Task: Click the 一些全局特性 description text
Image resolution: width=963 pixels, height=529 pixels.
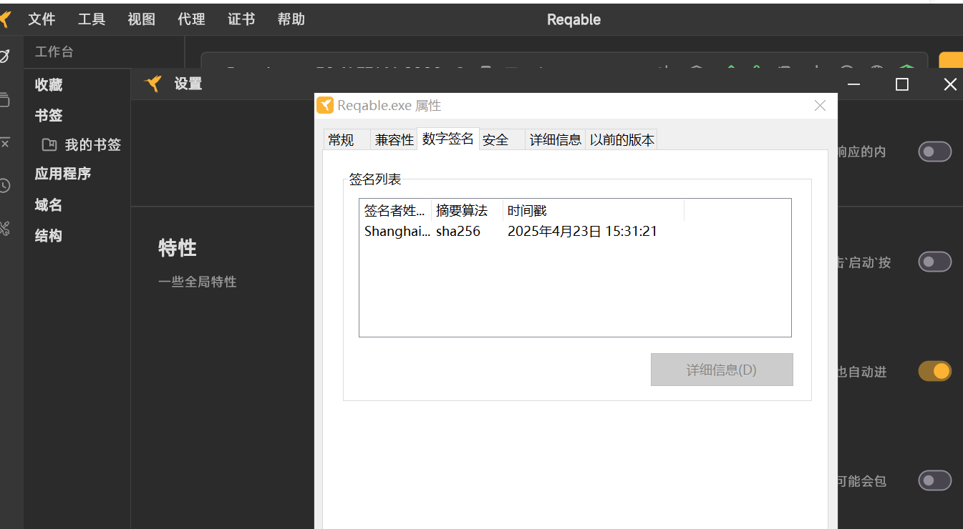Action: click(x=198, y=282)
